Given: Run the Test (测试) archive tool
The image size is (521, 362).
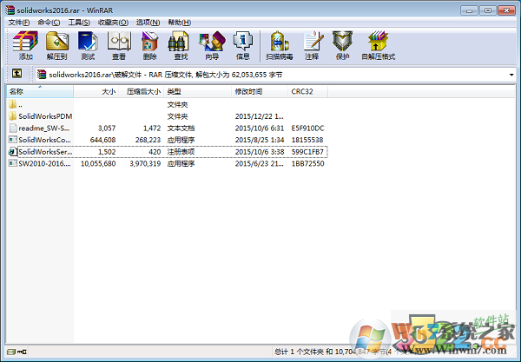Looking at the screenshot, I should pos(87,43).
